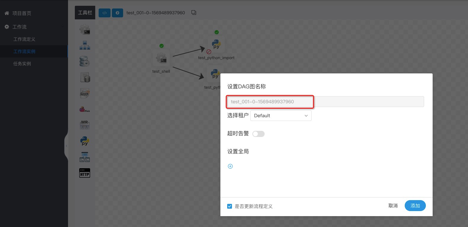This screenshot has width=468, height=227.
Task: Toggle the timeout alarm (超时告警) switch
Action: click(258, 134)
